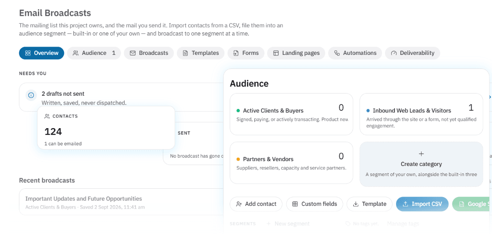
Task: Click the plus icon above Create category
Action: pyautogui.click(x=422, y=154)
